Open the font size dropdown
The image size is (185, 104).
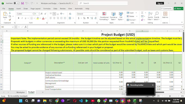pyautogui.click(x=39, y=14)
